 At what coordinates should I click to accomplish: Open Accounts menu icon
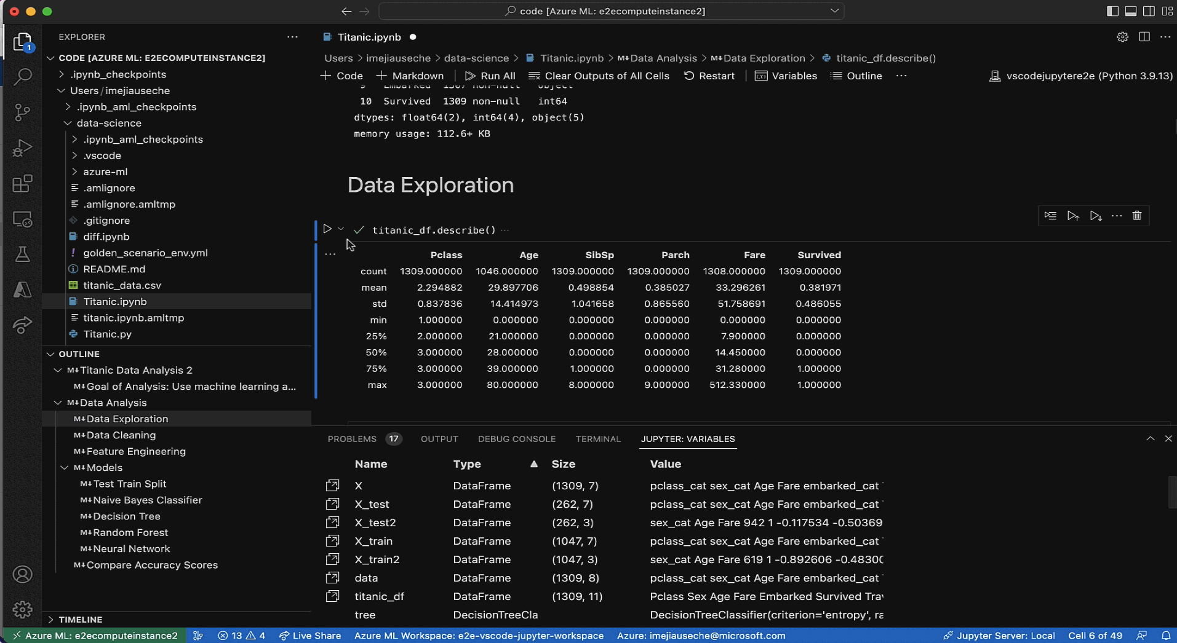tap(23, 574)
